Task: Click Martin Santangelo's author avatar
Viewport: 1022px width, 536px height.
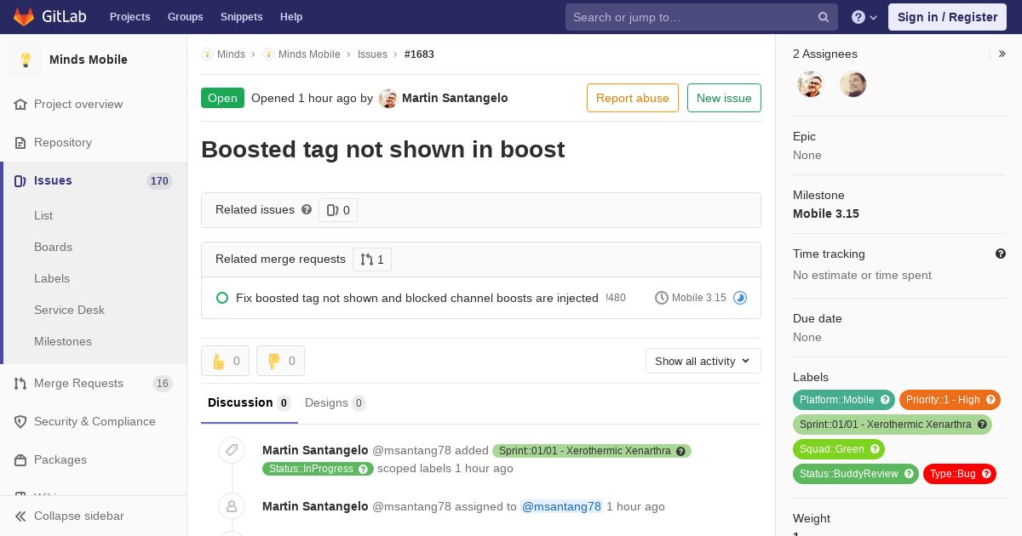Action: coord(388,99)
